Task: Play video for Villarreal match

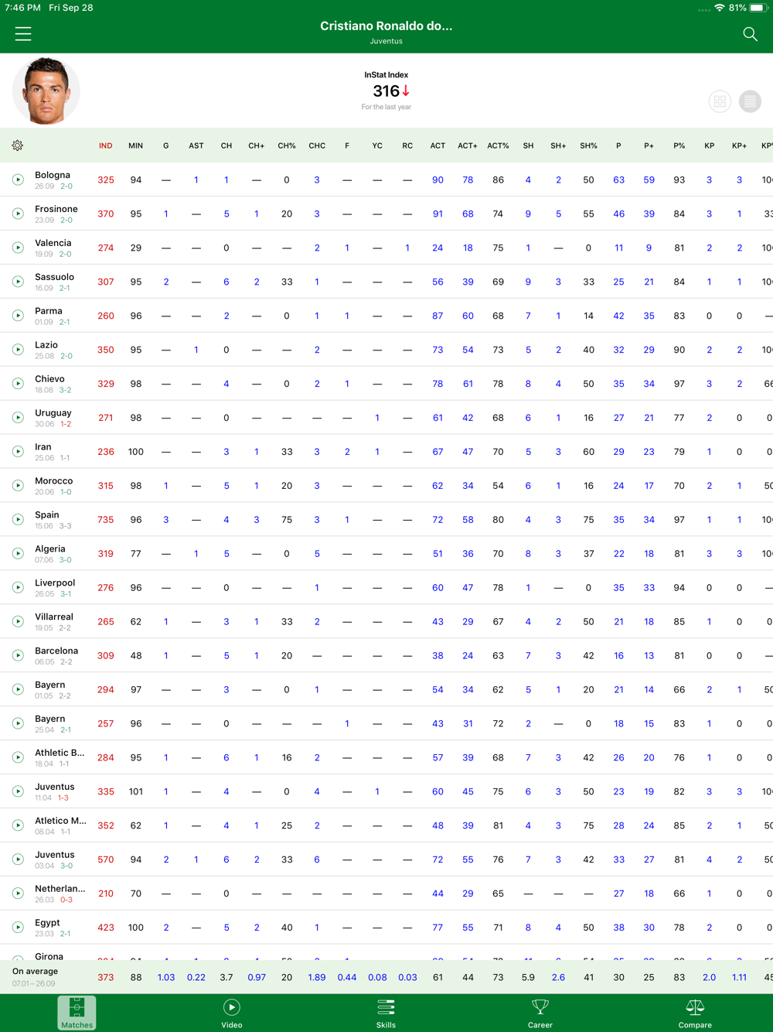Action: tap(18, 622)
